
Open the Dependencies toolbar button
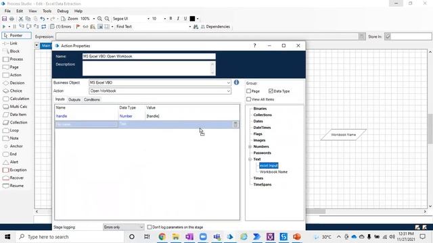[215, 27]
